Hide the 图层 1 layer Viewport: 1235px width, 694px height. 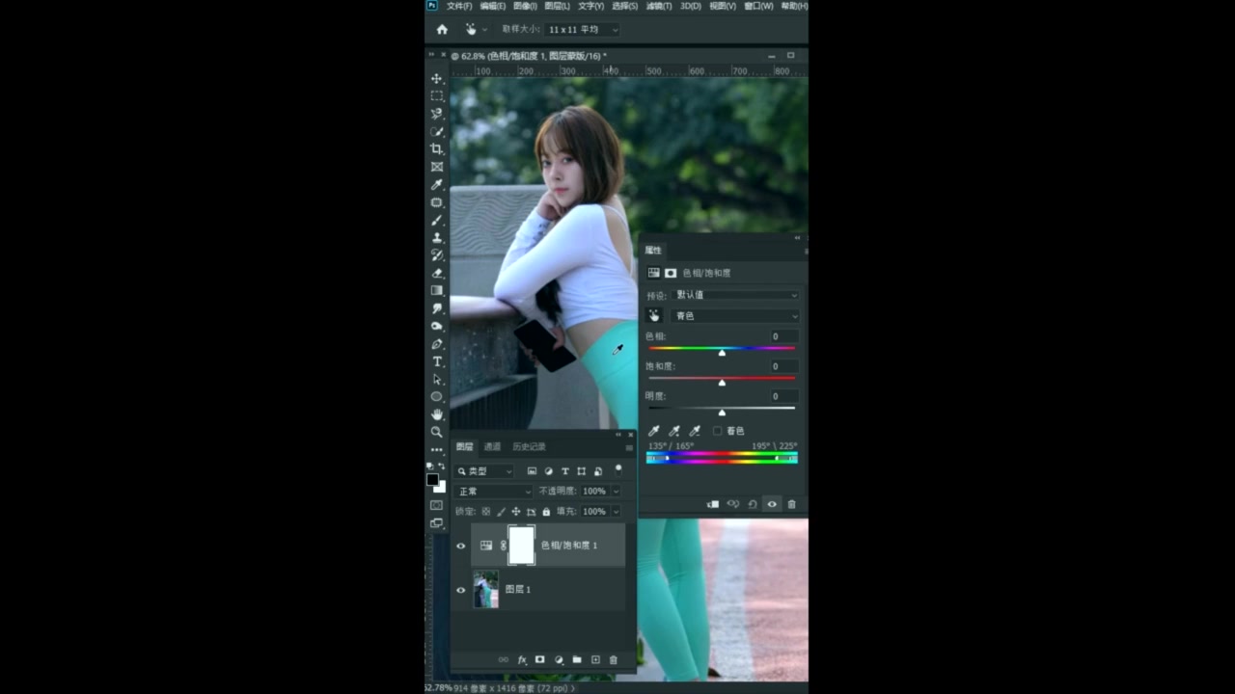[460, 589]
